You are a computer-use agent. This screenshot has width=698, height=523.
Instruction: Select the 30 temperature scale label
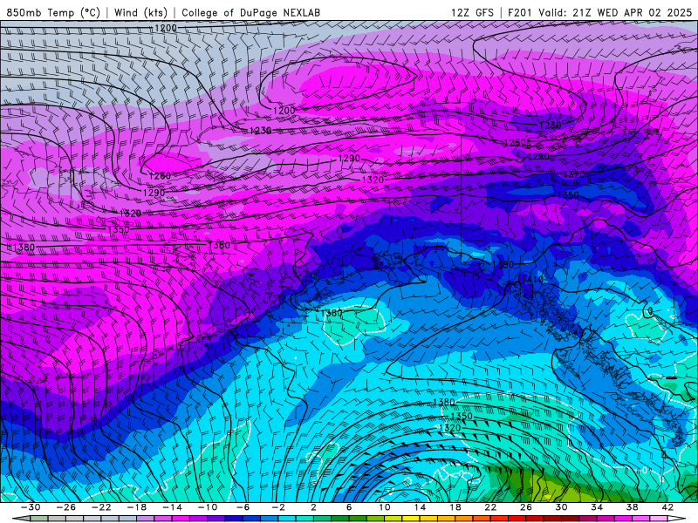point(561,507)
